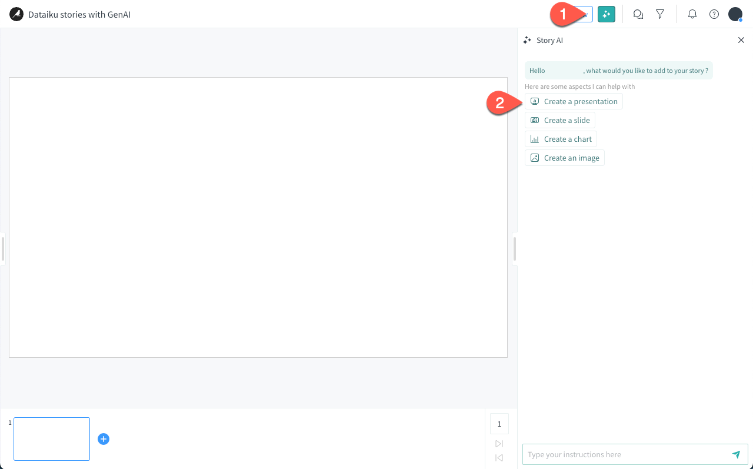Open the help question mark icon
This screenshot has height=469, width=753.
coord(714,14)
